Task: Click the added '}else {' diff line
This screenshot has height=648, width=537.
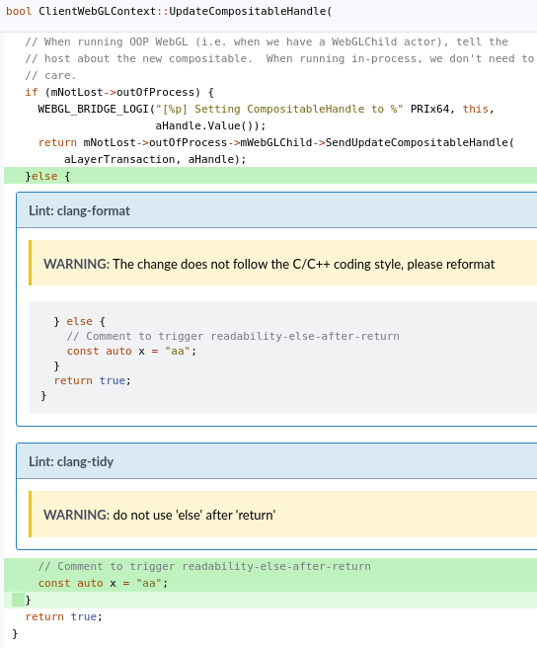Action: (270, 176)
